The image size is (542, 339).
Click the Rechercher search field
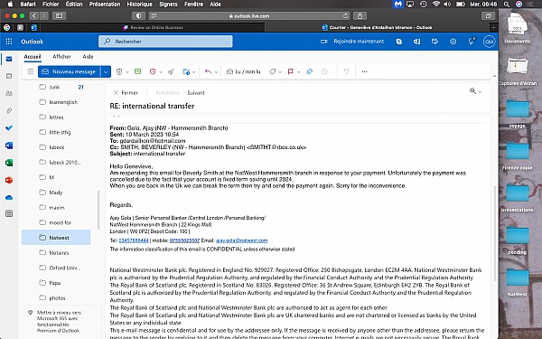pos(165,42)
